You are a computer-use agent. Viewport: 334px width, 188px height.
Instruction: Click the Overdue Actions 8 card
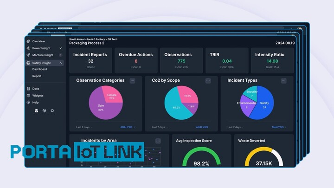click(x=136, y=60)
